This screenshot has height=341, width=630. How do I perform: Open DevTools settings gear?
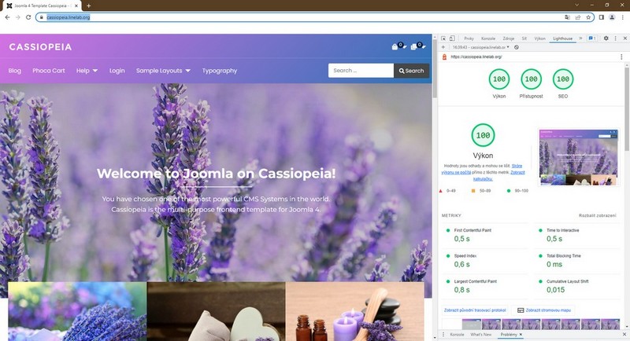pyautogui.click(x=606, y=38)
